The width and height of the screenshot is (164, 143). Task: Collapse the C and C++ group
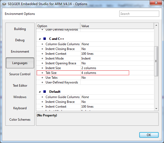point(40,39)
